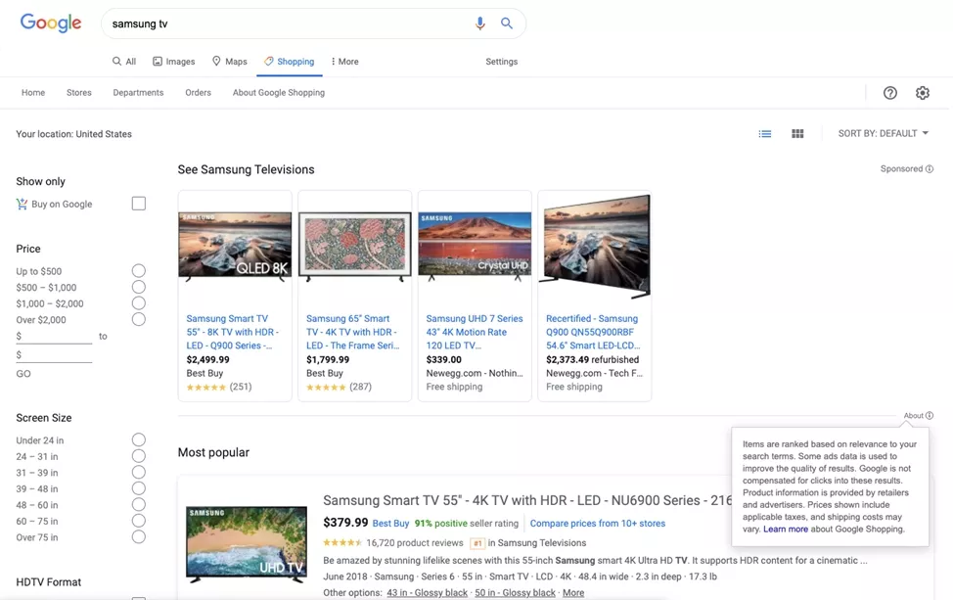The height and width of the screenshot is (600, 953).
Task: Click the Best Buy seller link
Action: [390, 524]
